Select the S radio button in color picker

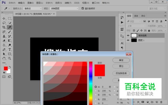coord(96,91)
